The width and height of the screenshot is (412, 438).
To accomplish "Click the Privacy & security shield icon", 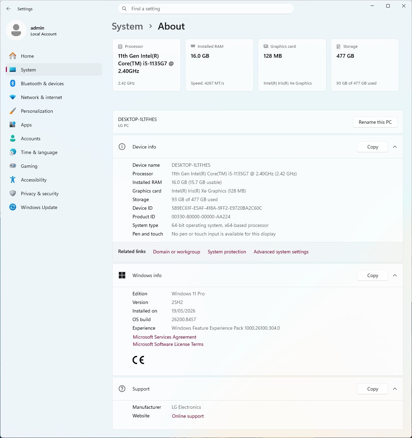I will coord(13,193).
